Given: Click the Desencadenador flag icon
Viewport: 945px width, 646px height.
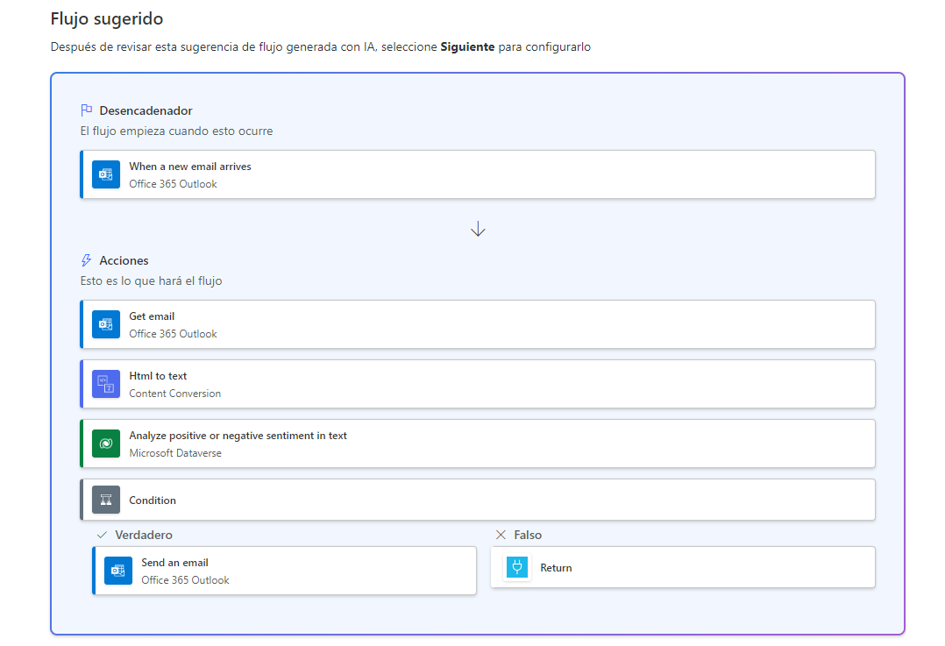Looking at the screenshot, I should pyautogui.click(x=86, y=110).
